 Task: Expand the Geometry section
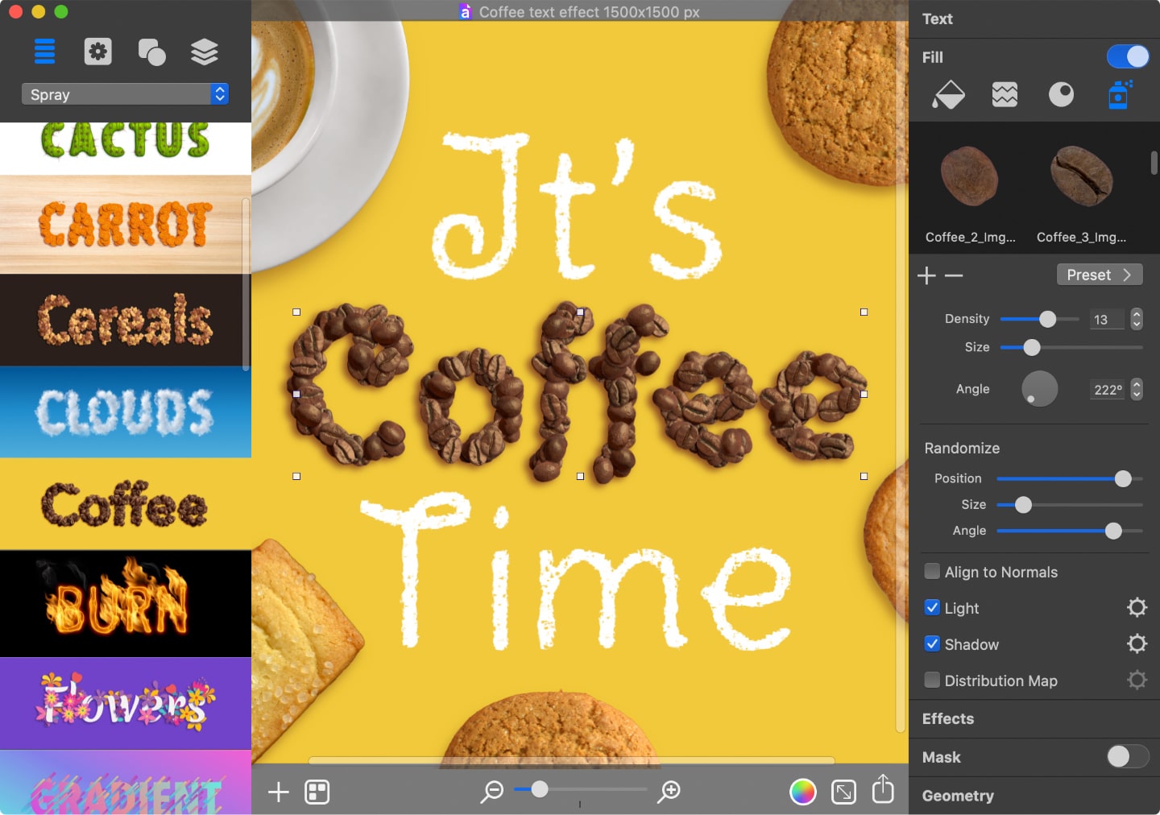(959, 796)
